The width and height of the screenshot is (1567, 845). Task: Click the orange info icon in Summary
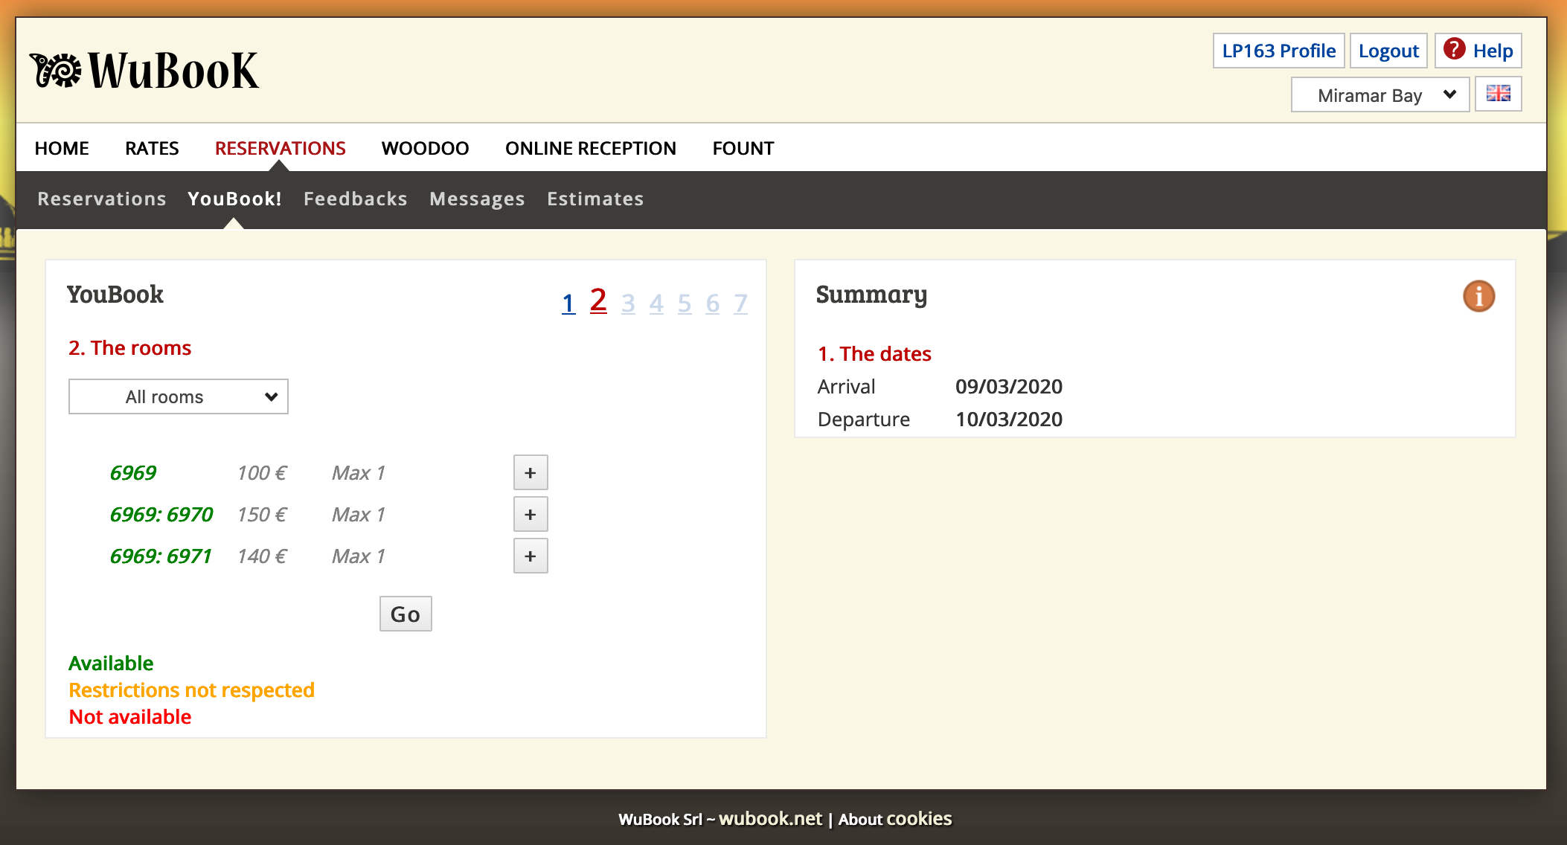coord(1478,296)
